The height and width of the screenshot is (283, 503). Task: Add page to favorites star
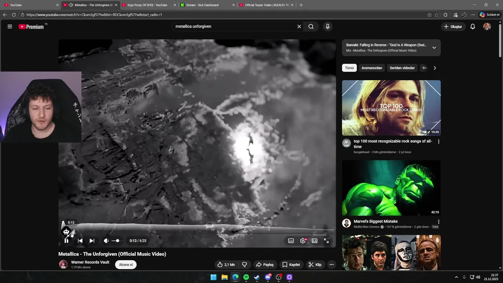(437, 15)
